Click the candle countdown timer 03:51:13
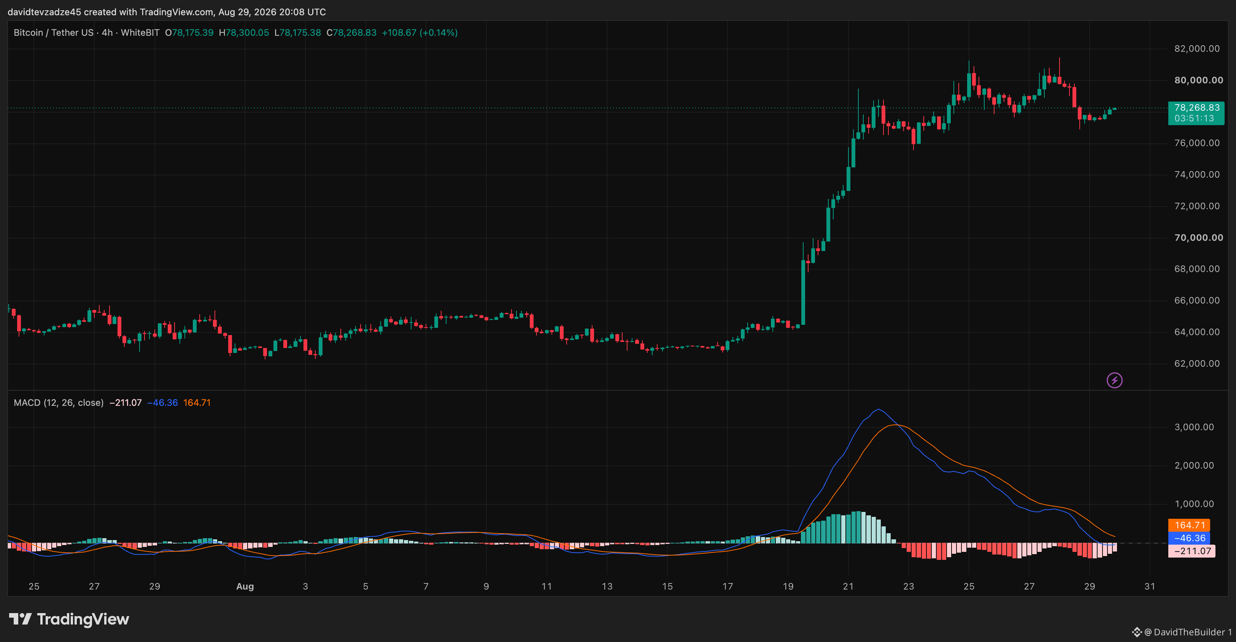 point(1194,119)
